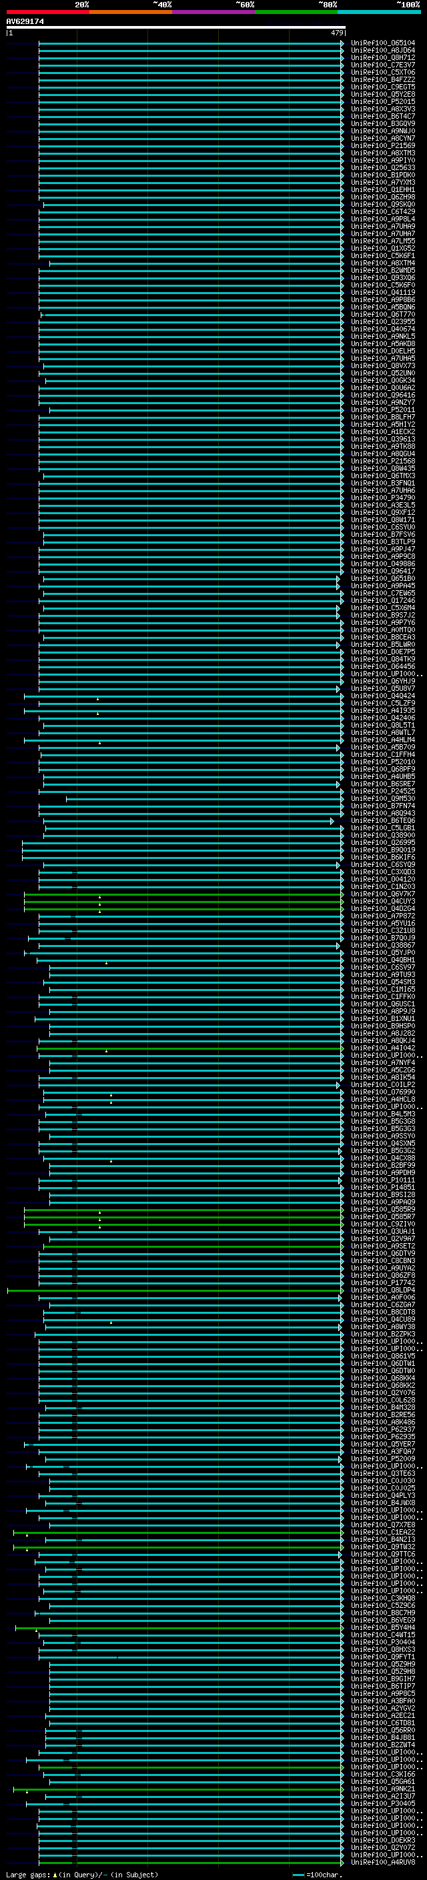Image resolution: width=427 pixels, height=1880 pixels.
Task: Select the UniRef100_A7LM55 label
Action: pos(382,241)
